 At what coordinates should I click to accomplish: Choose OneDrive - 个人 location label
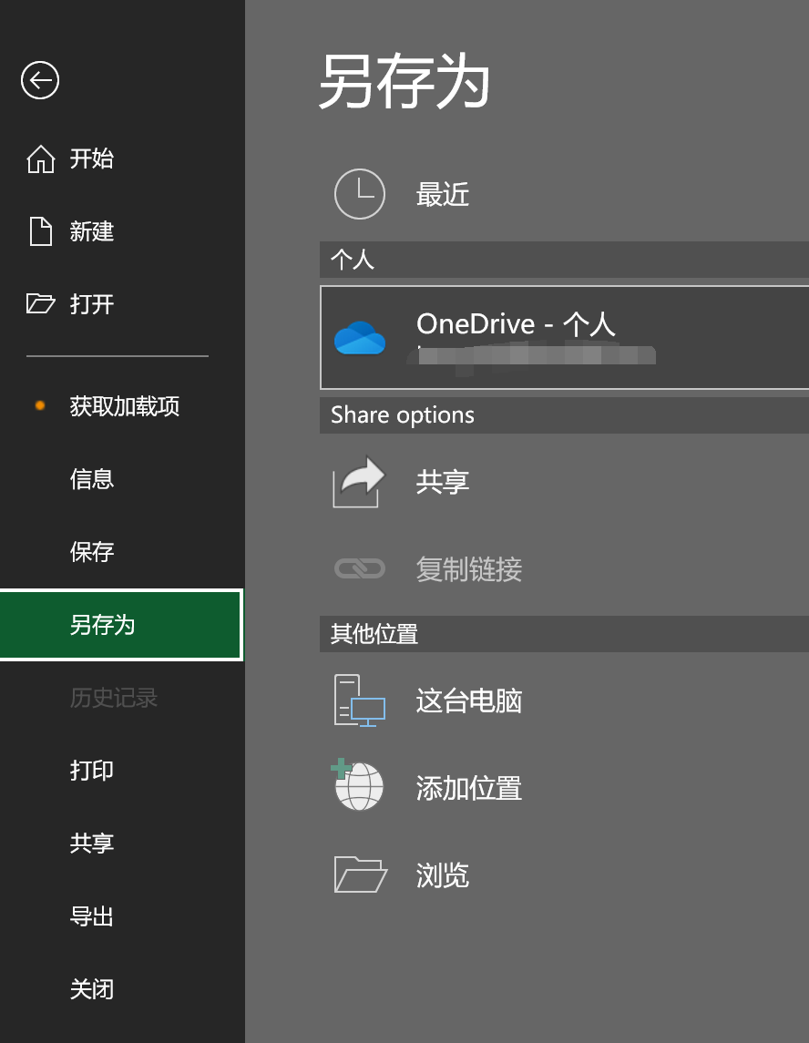coord(516,324)
